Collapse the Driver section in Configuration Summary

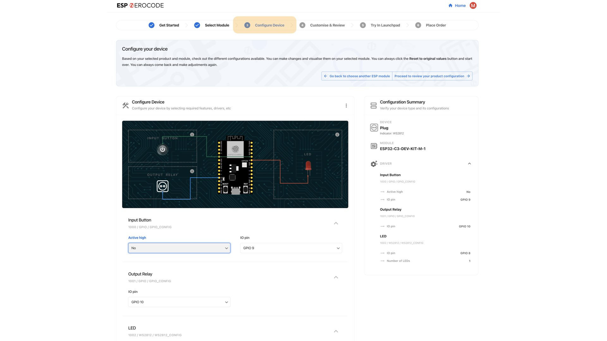[x=469, y=164]
